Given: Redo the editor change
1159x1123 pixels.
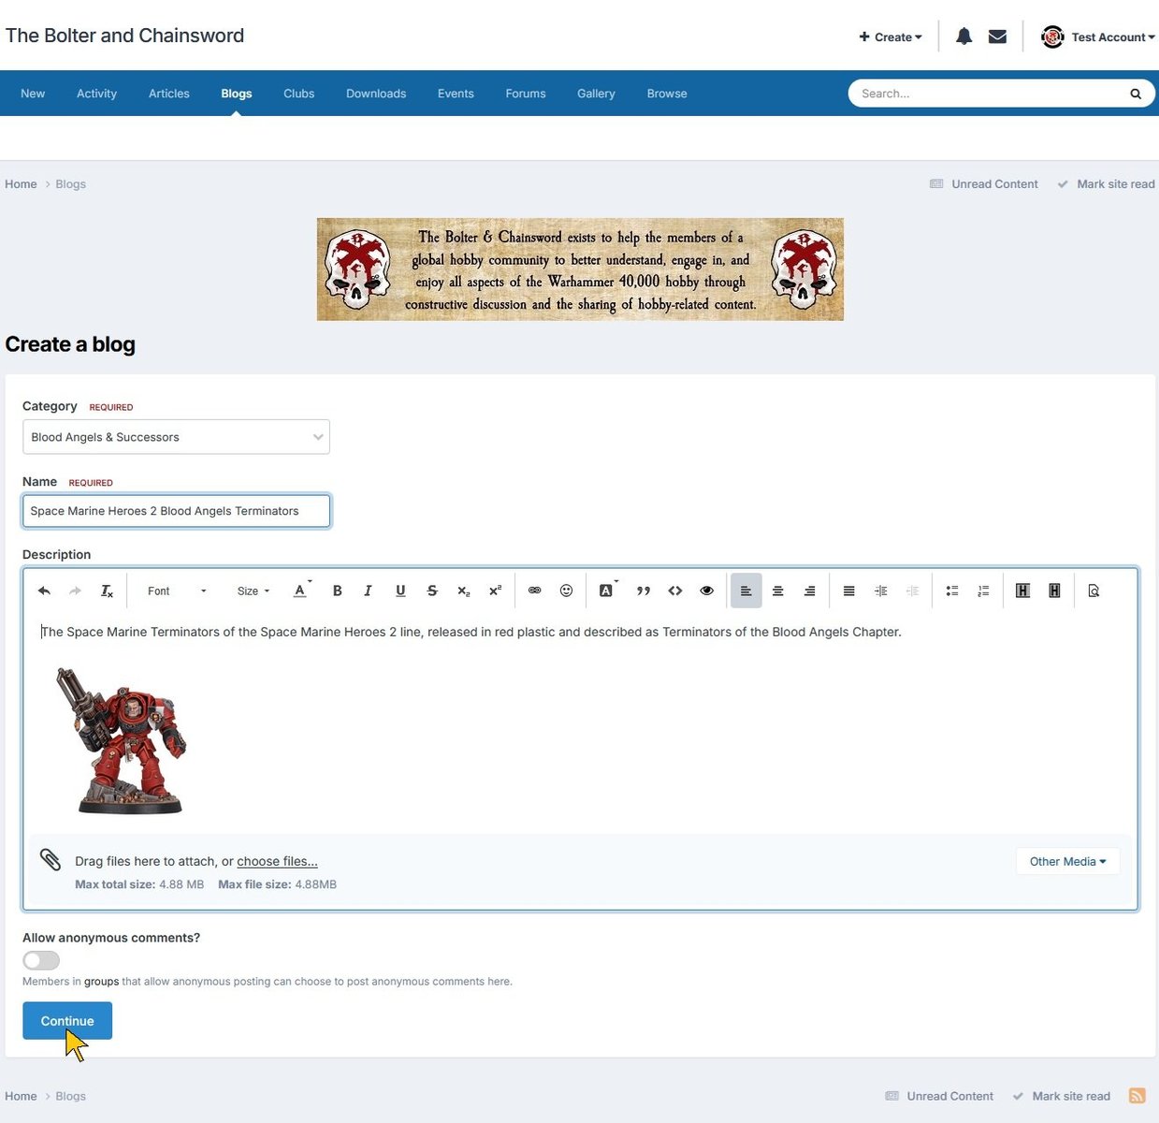Looking at the screenshot, I should click(76, 591).
